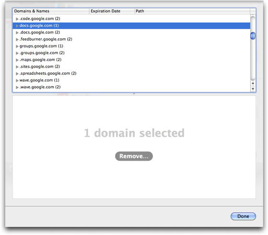Expand the .docs.google.com (2) disclosure triangle
The image size is (268, 235).
(17, 33)
